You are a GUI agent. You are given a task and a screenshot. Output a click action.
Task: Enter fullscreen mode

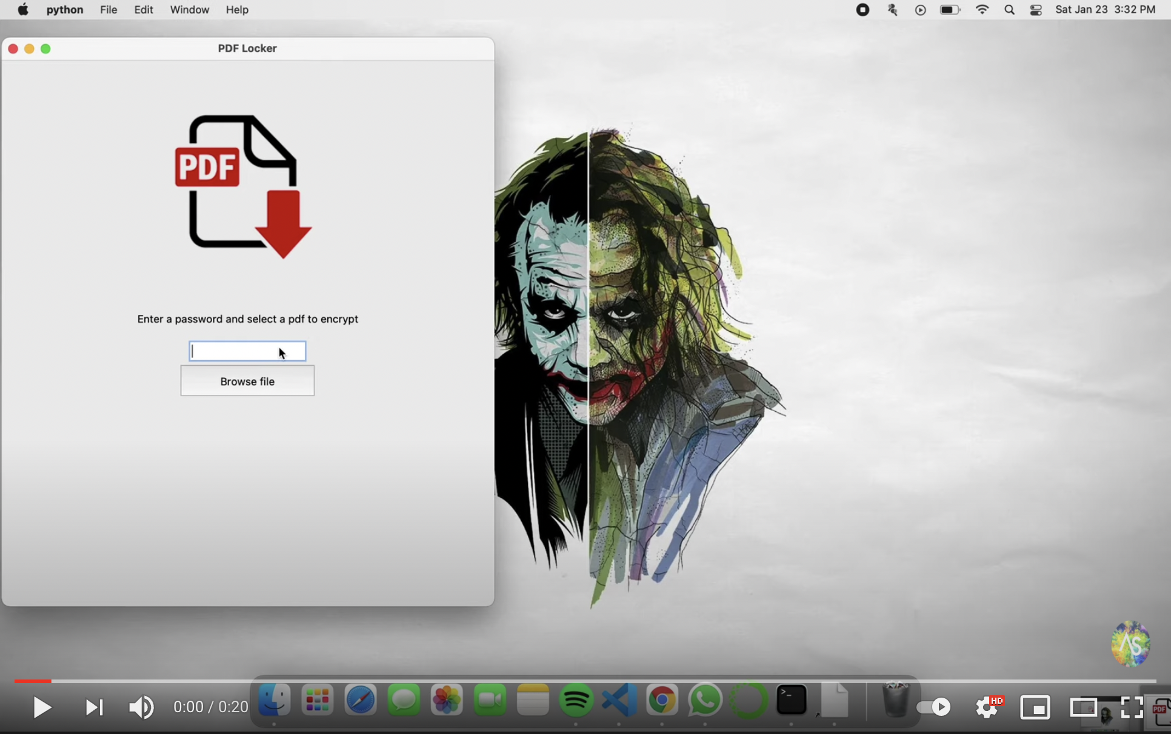pos(1132,707)
